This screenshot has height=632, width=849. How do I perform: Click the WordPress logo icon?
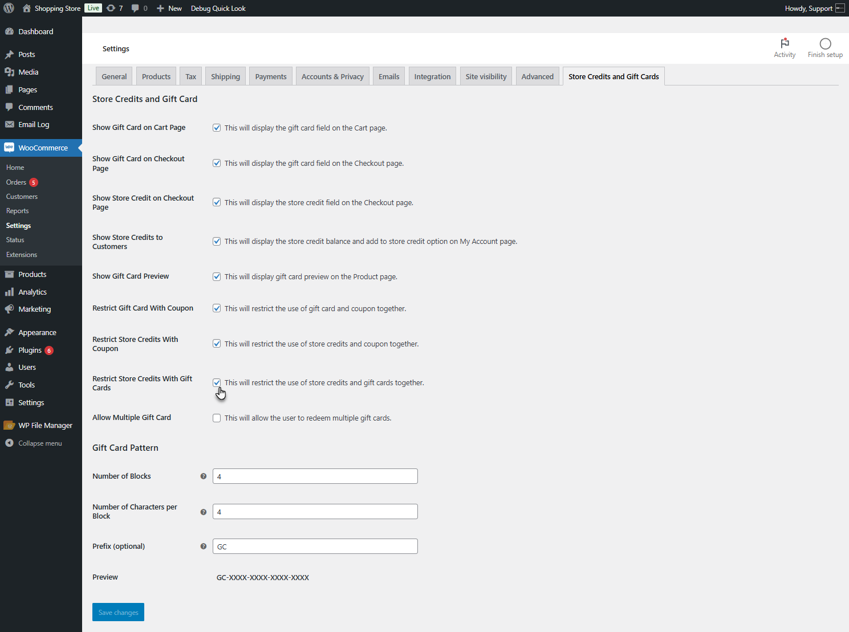click(x=9, y=8)
